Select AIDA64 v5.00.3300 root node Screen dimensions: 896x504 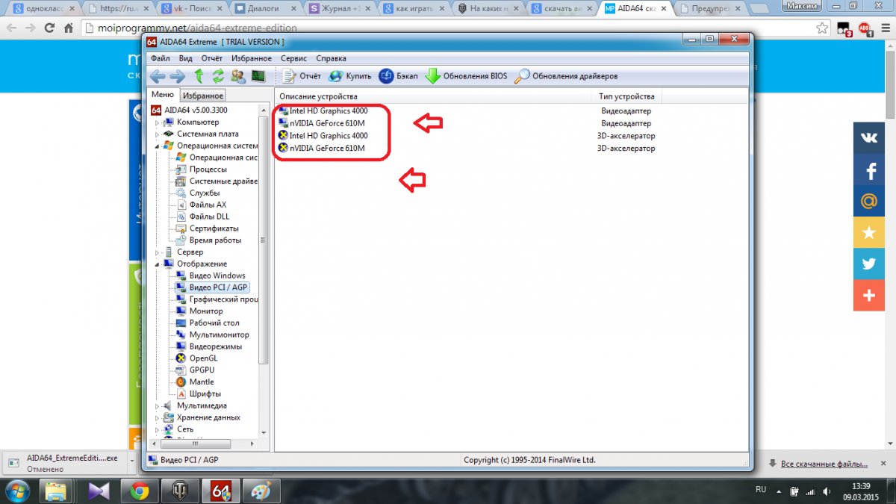click(190, 110)
